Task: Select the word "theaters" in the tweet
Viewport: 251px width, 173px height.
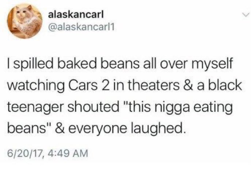Action: 154,85
